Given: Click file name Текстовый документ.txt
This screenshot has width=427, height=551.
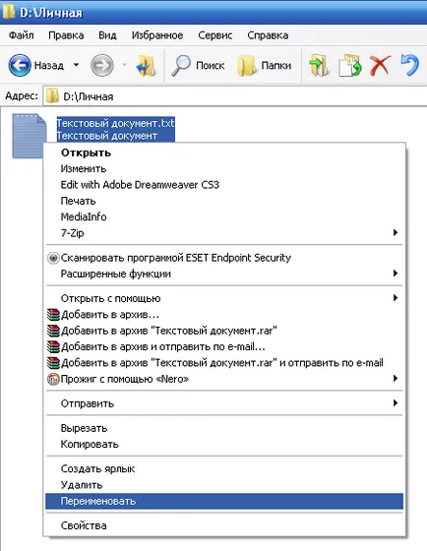Looking at the screenshot, I should coord(116,123).
